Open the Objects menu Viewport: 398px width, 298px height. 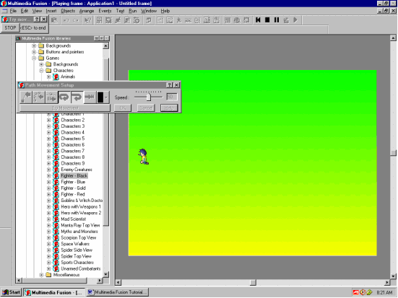coord(68,11)
